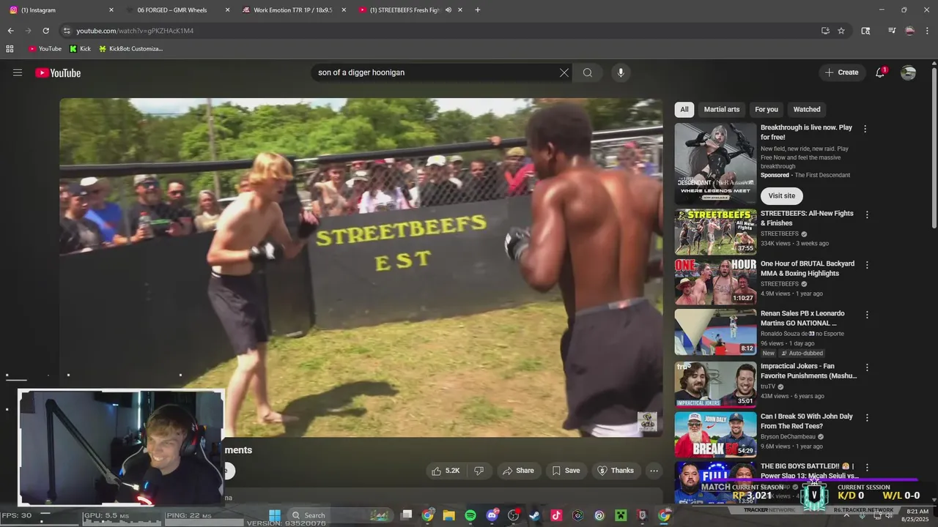Viewport: 938px width, 527px height.
Task: Click the Create button
Action: click(x=841, y=72)
